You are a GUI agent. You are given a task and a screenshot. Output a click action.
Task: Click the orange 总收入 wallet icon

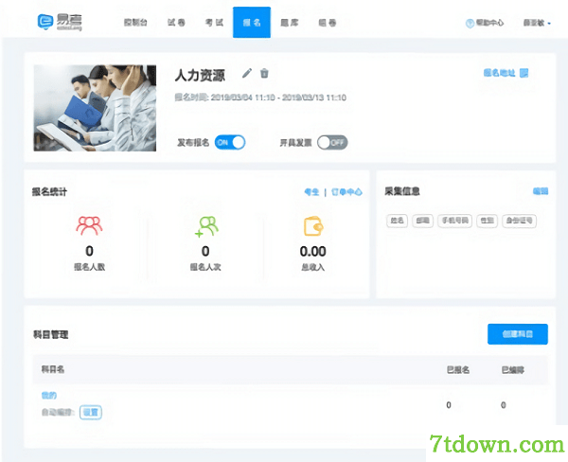click(x=313, y=226)
